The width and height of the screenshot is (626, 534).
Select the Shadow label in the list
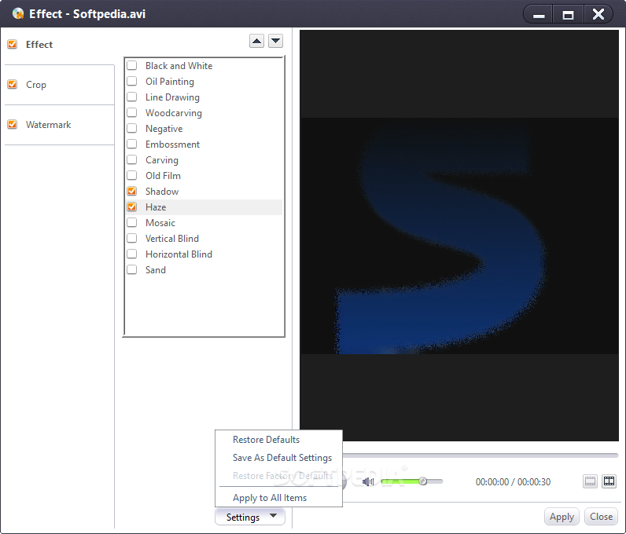pyautogui.click(x=162, y=192)
